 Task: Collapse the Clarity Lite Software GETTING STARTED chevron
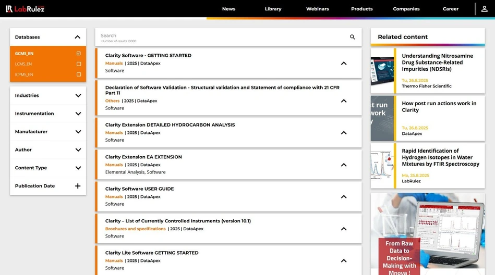tap(344, 261)
